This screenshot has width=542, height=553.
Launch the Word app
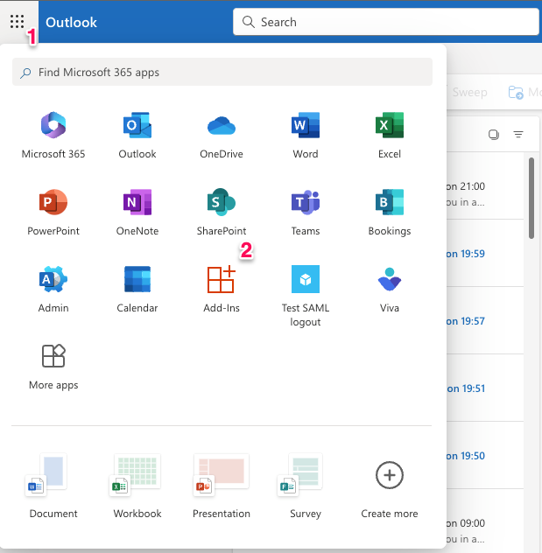306,136
